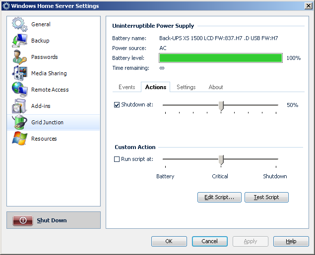This screenshot has height=255, width=315.
Task: Click the Backup computer icon
Action: click(x=19, y=41)
